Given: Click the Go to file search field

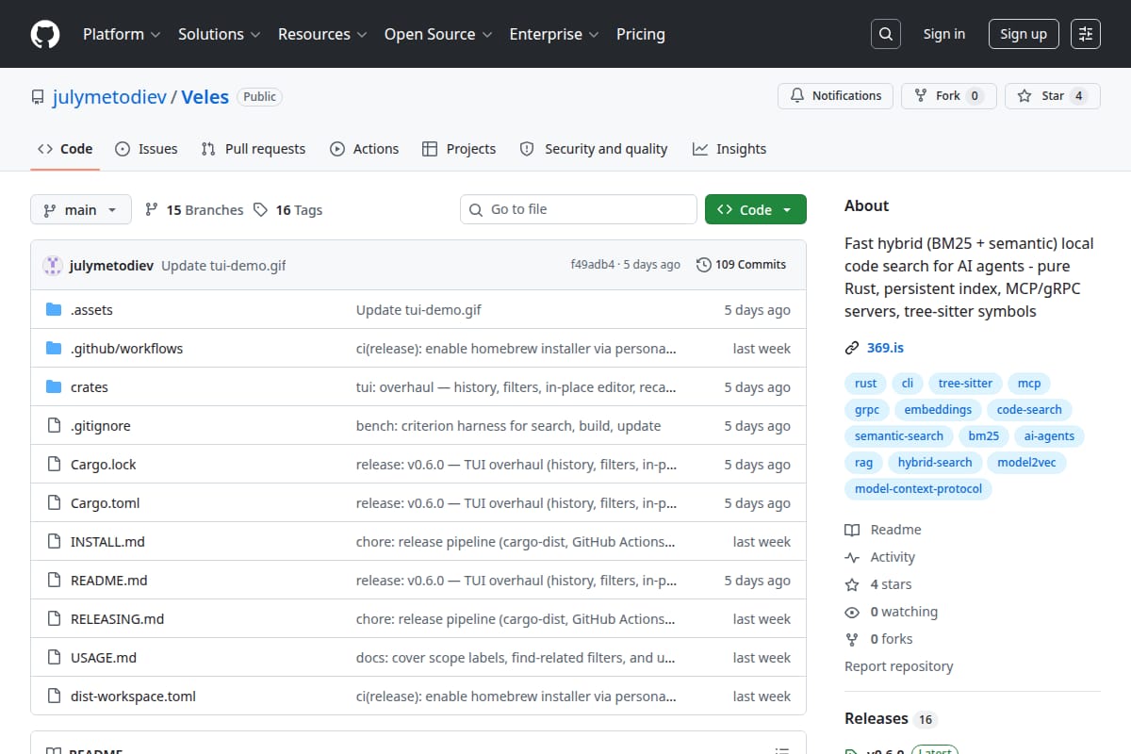Looking at the screenshot, I should pyautogui.click(x=579, y=209).
